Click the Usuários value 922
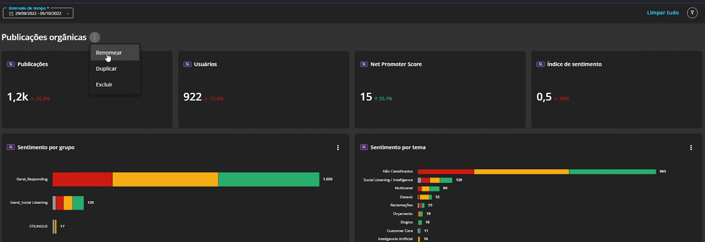 tap(193, 97)
